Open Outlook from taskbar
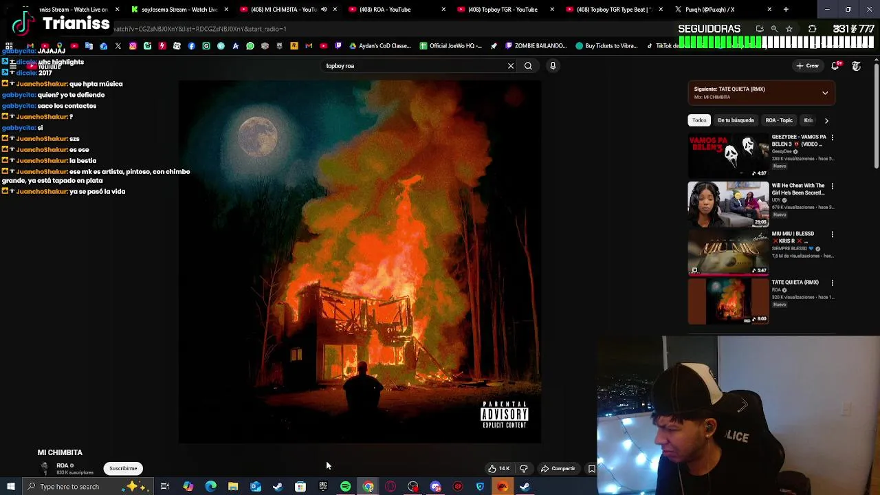The image size is (880, 495). coord(256,487)
